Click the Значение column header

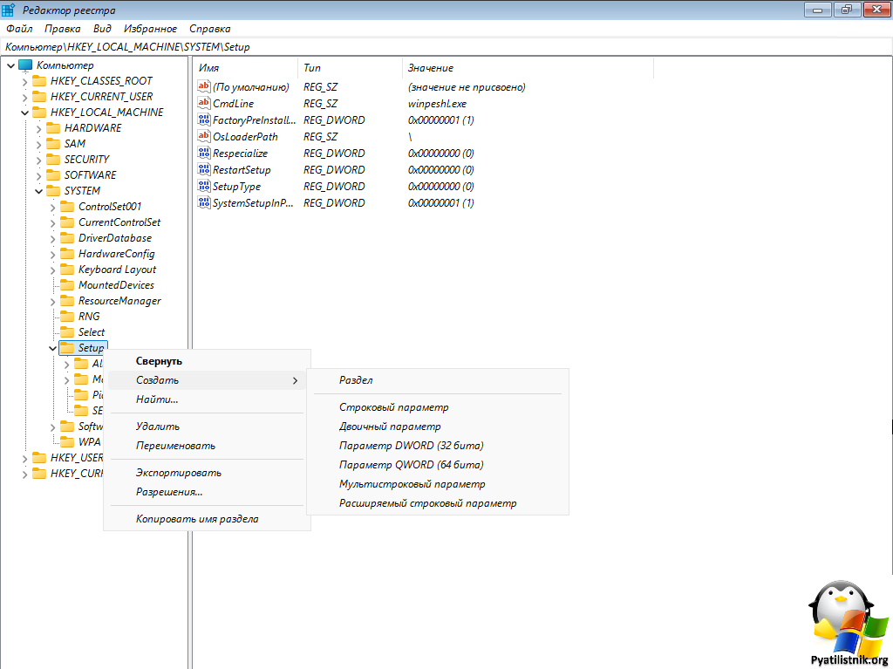(431, 67)
